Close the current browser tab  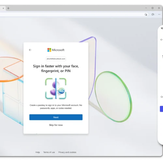pyautogui.click(x=3, y=8)
